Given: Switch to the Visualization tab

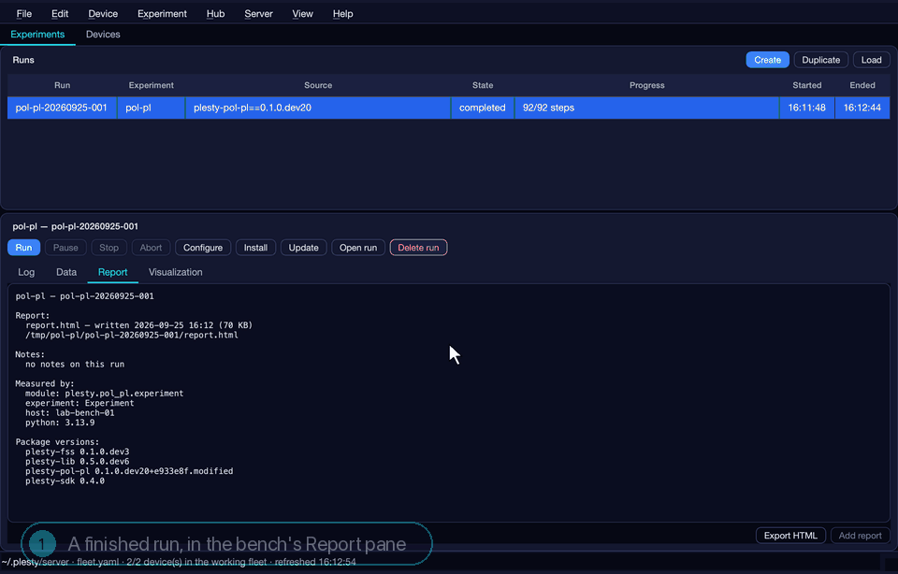Looking at the screenshot, I should [x=175, y=272].
